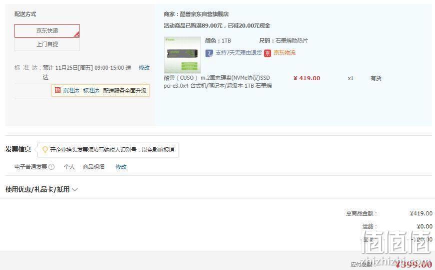Viewport: 435px width, 270px height.
Task: Click 个人 invoice title
Action: pyautogui.click(x=69, y=167)
